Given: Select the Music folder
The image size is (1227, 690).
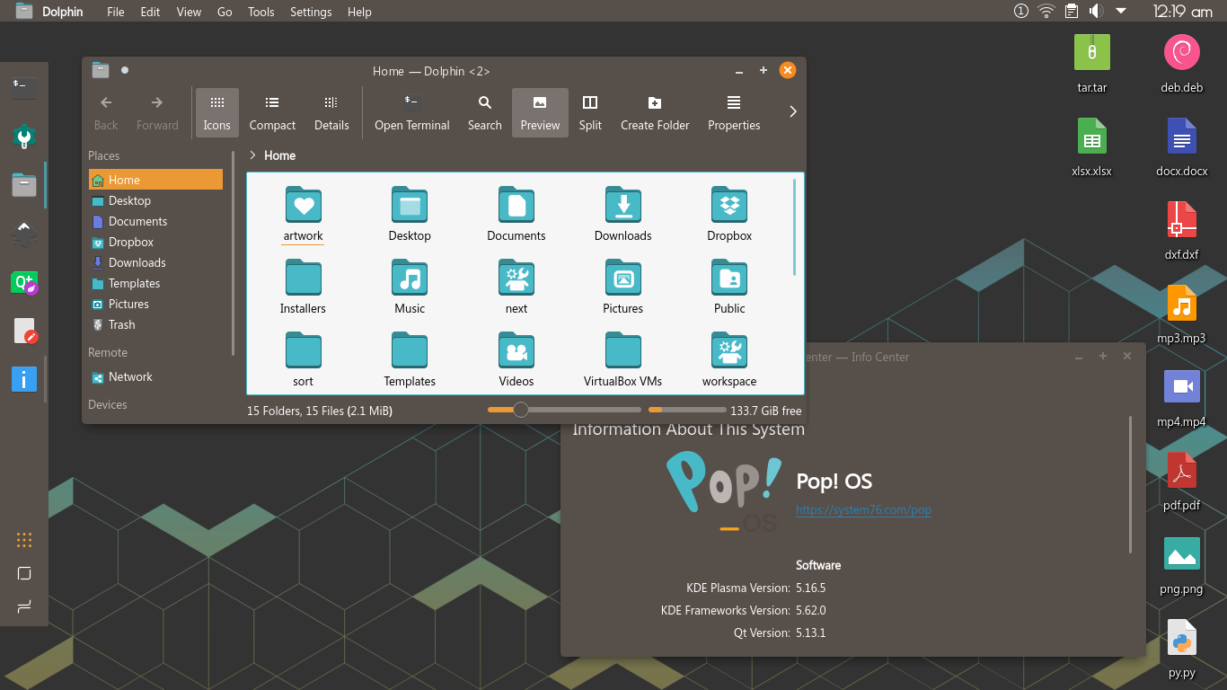Looking at the screenshot, I should pos(410,287).
